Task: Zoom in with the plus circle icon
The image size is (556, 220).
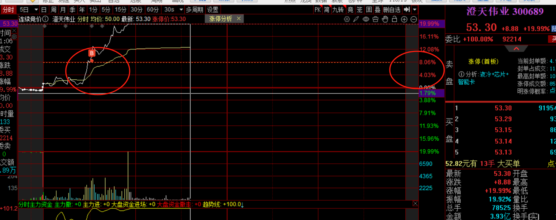Action: pyautogui.click(x=404, y=19)
